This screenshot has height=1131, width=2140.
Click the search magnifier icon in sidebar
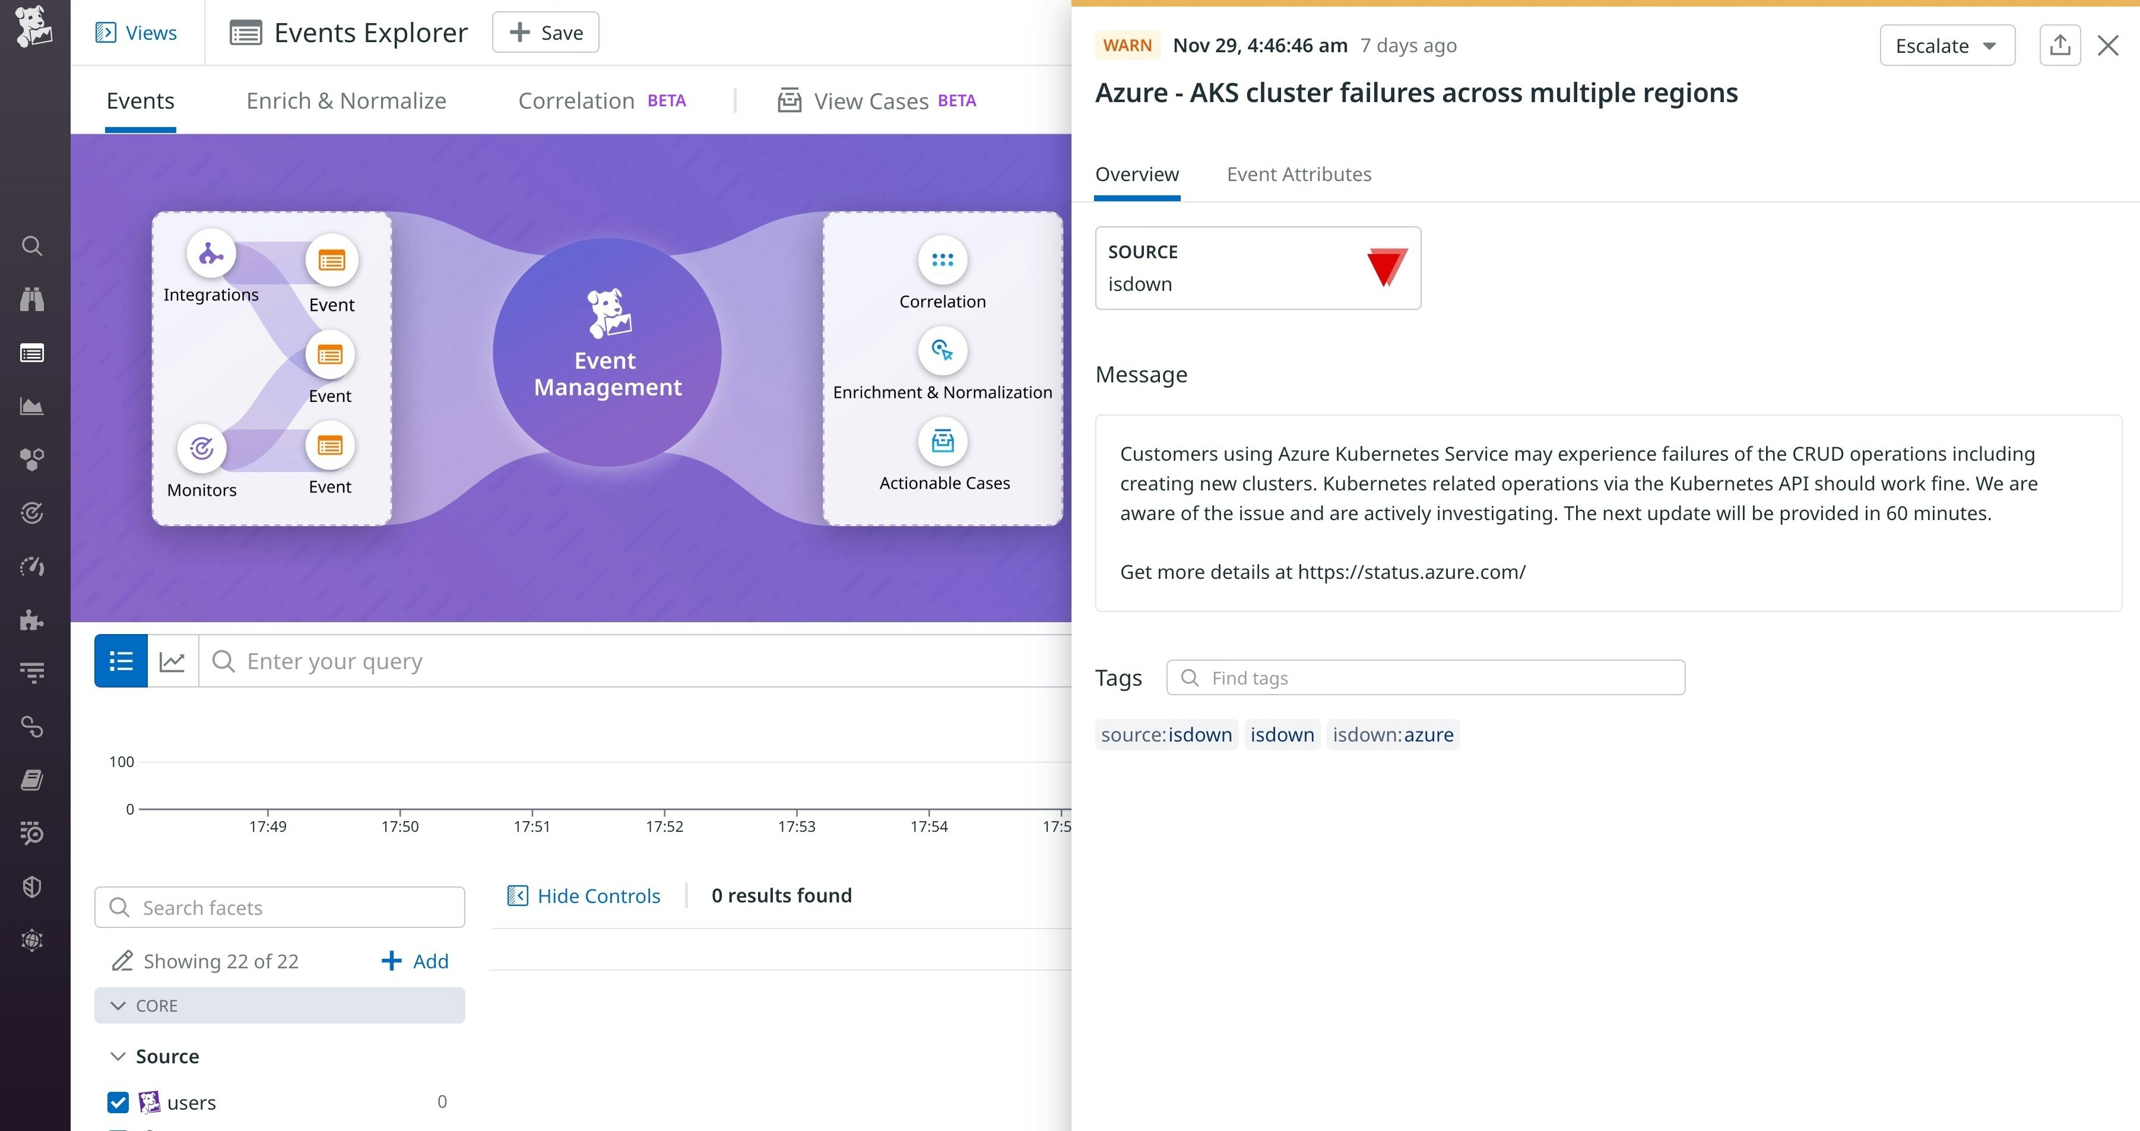click(x=31, y=246)
